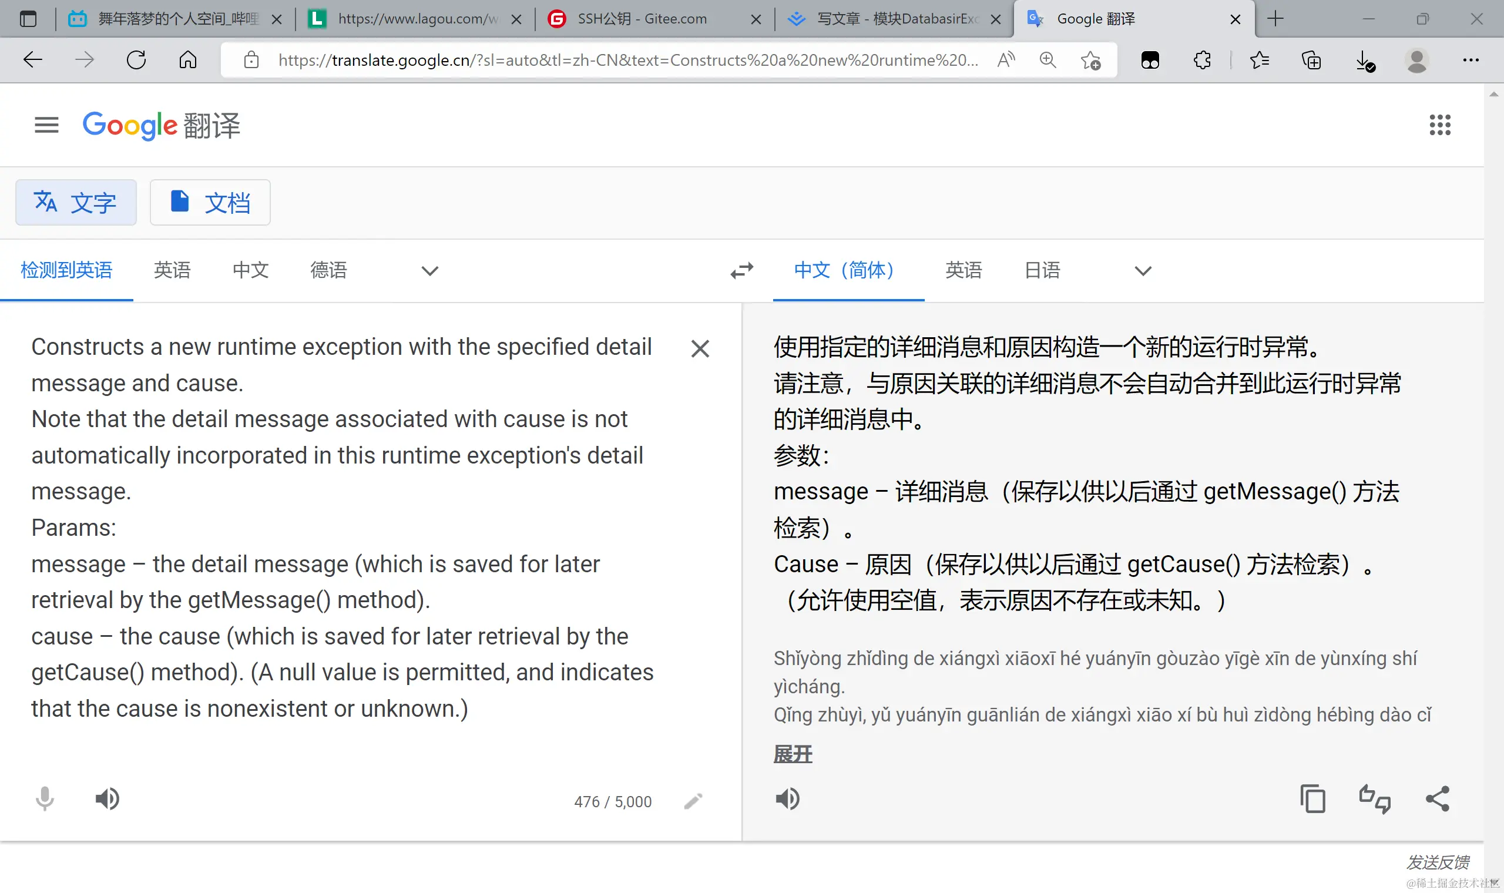Expand full pinyin with 展开

(x=793, y=753)
